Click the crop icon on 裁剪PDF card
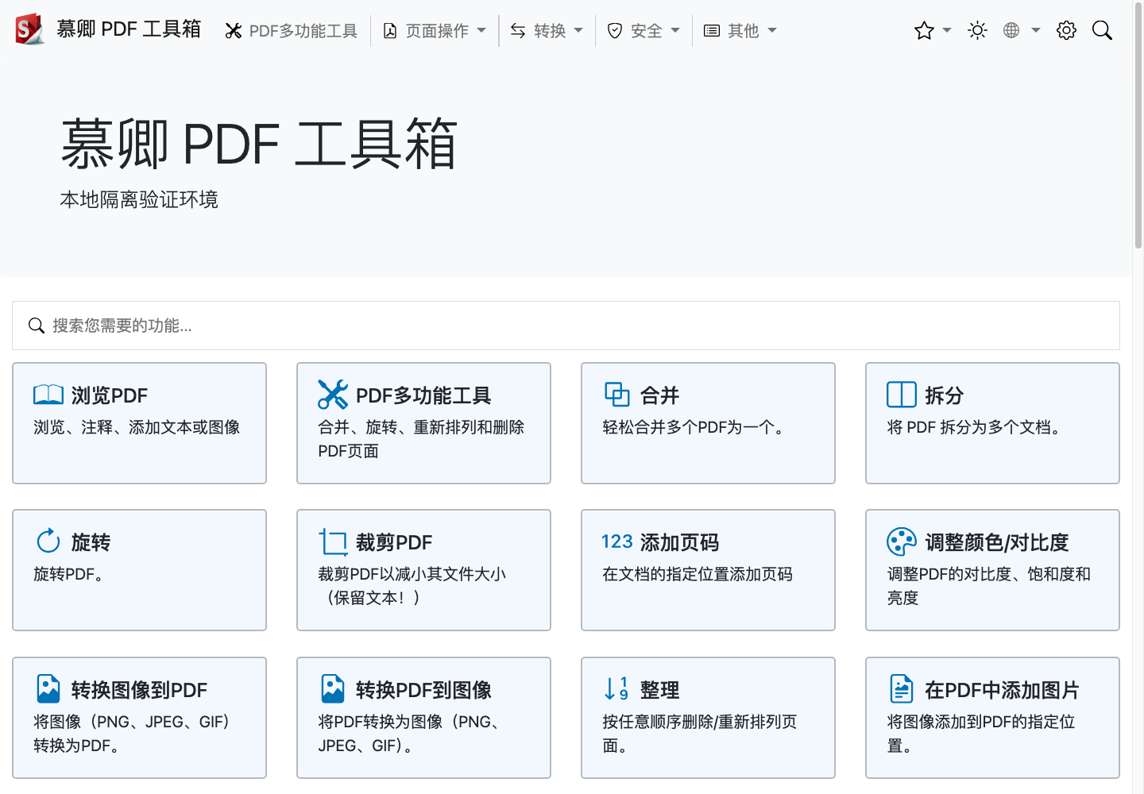This screenshot has width=1144, height=794. coord(333,542)
